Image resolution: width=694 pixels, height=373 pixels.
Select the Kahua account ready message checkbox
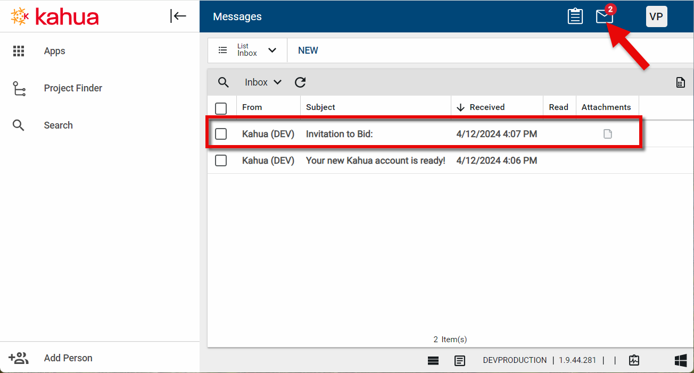[221, 160]
